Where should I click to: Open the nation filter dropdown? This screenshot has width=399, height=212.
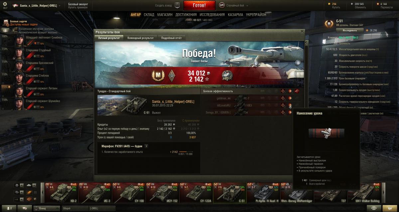[19, 185]
